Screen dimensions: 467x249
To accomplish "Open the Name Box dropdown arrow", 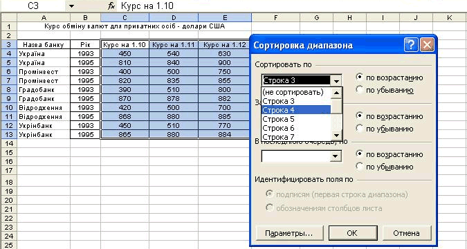I will pyautogui.click(x=71, y=6).
